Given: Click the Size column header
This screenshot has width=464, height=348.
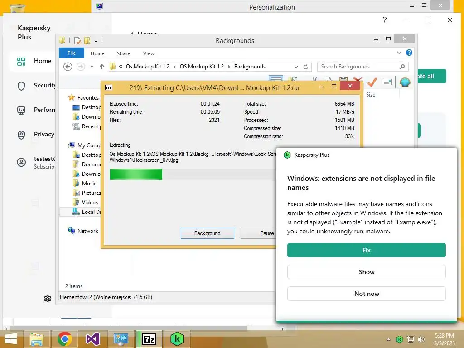Looking at the screenshot, I should [x=371, y=95].
